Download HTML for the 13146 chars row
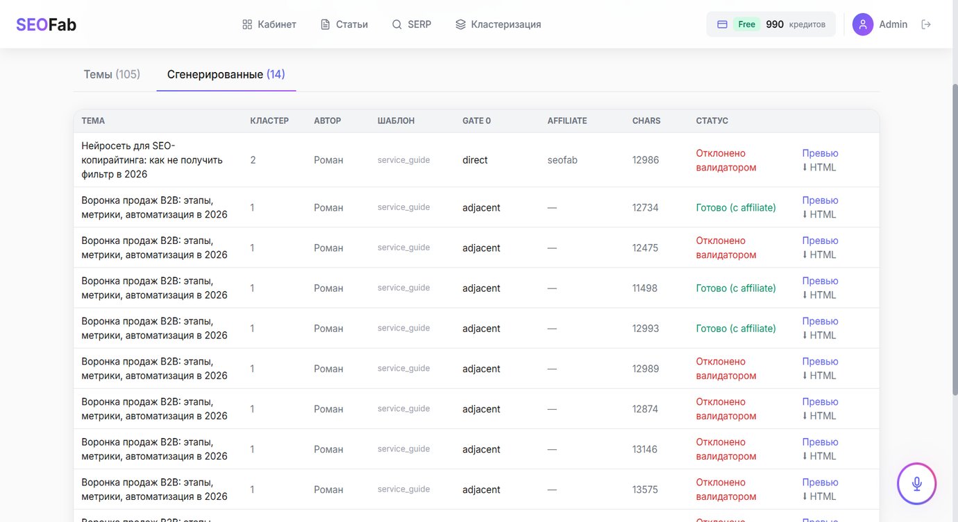This screenshot has width=958, height=522. point(819,455)
